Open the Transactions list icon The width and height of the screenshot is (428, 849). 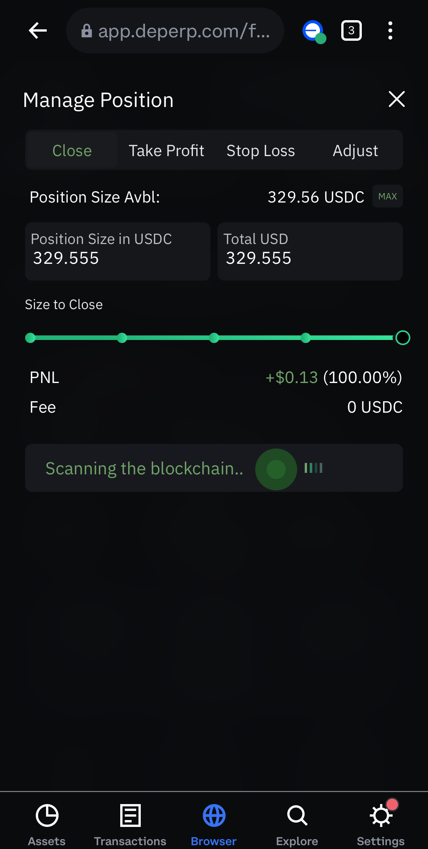point(130,815)
